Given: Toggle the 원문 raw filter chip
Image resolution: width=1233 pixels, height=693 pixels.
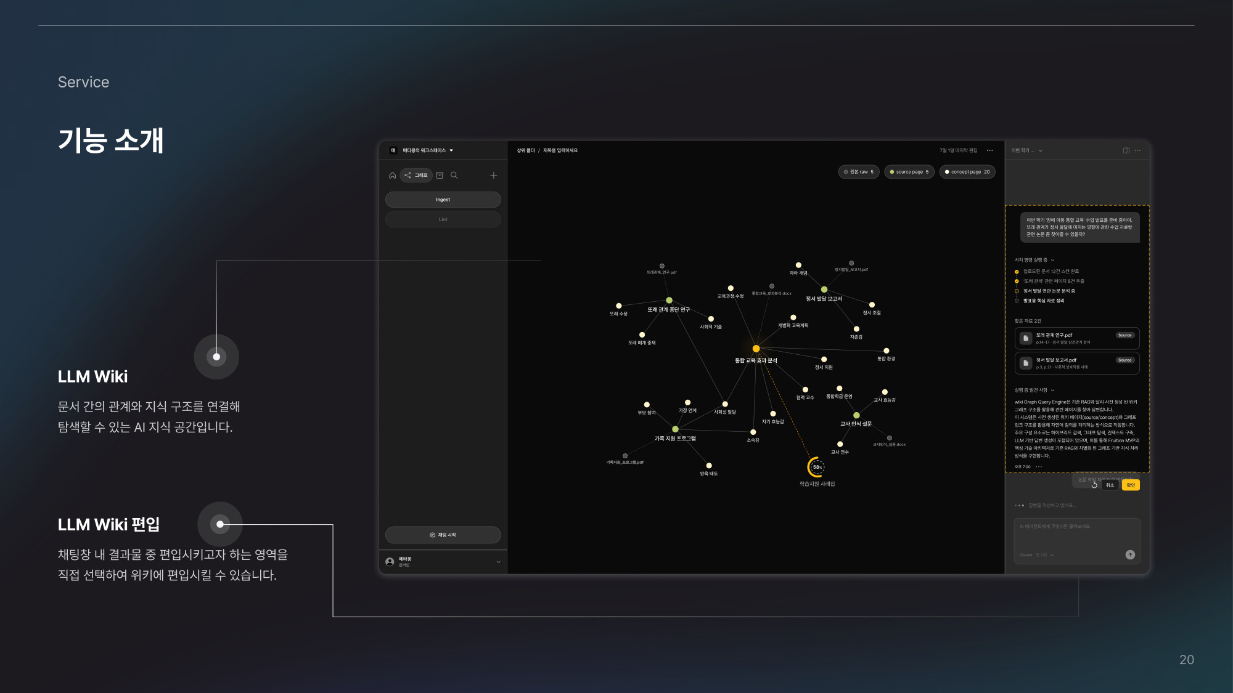Looking at the screenshot, I should (859, 172).
